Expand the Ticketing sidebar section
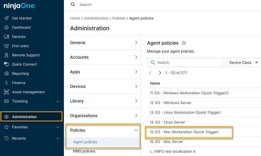Image resolution: width=261 pixels, height=156 pixels. [x=58, y=101]
